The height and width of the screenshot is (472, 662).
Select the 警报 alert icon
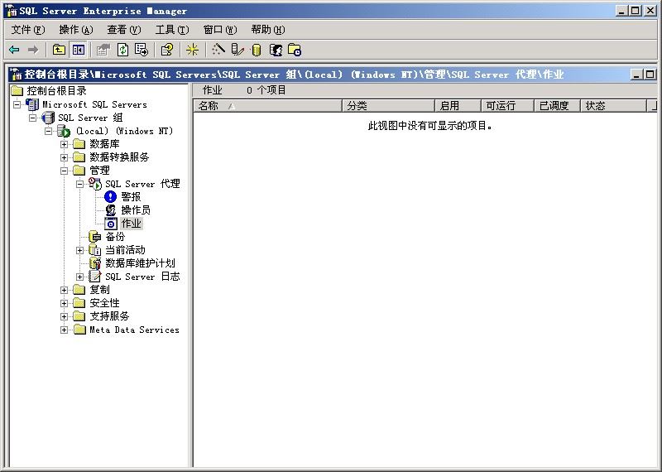tap(110, 196)
